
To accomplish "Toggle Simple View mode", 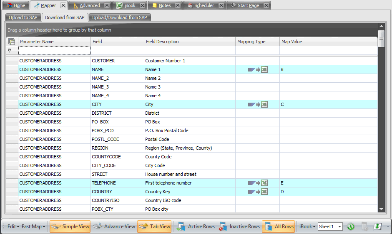I will coord(70,227).
